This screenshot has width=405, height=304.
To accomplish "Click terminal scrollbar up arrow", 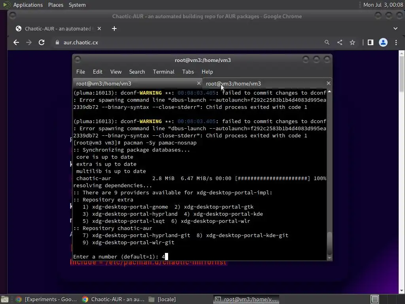I will pyautogui.click(x=329, y=92).
